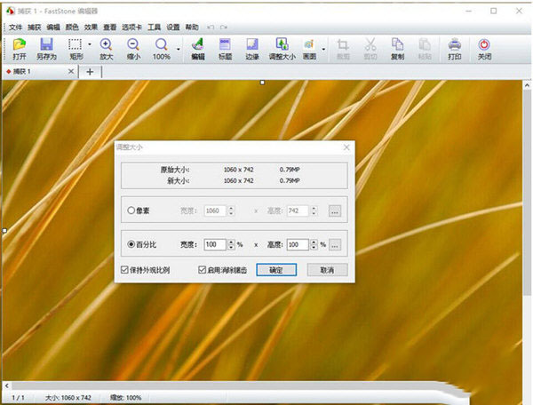The height and width of the screenshot is (405, 533).
Task: Click the 取消 (Cancel) button
Action: [326, 269]
